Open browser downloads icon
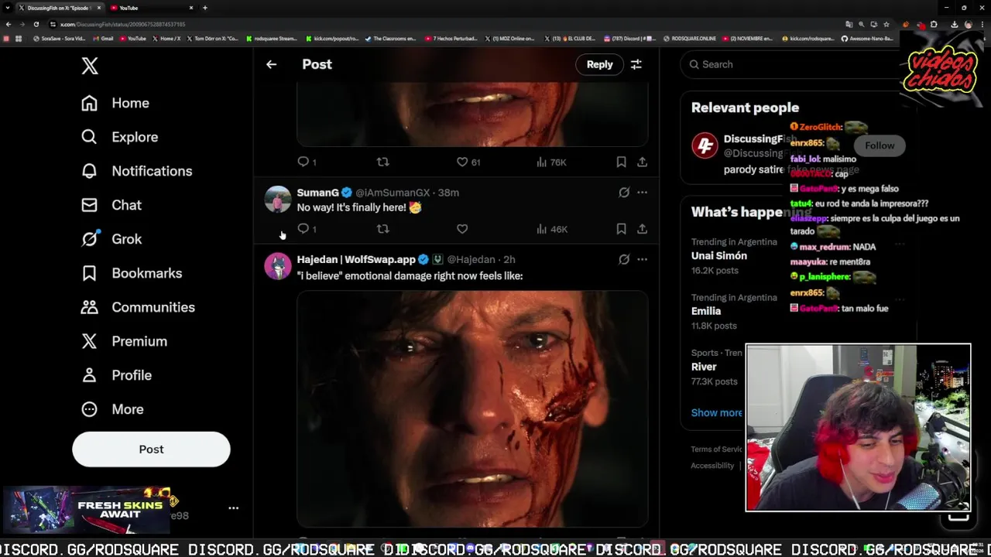 pyautogui.click(x=954, y=24)
